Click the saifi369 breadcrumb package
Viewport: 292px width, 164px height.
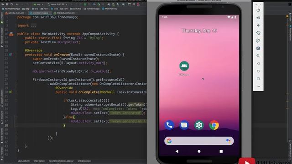pos(76,9)
